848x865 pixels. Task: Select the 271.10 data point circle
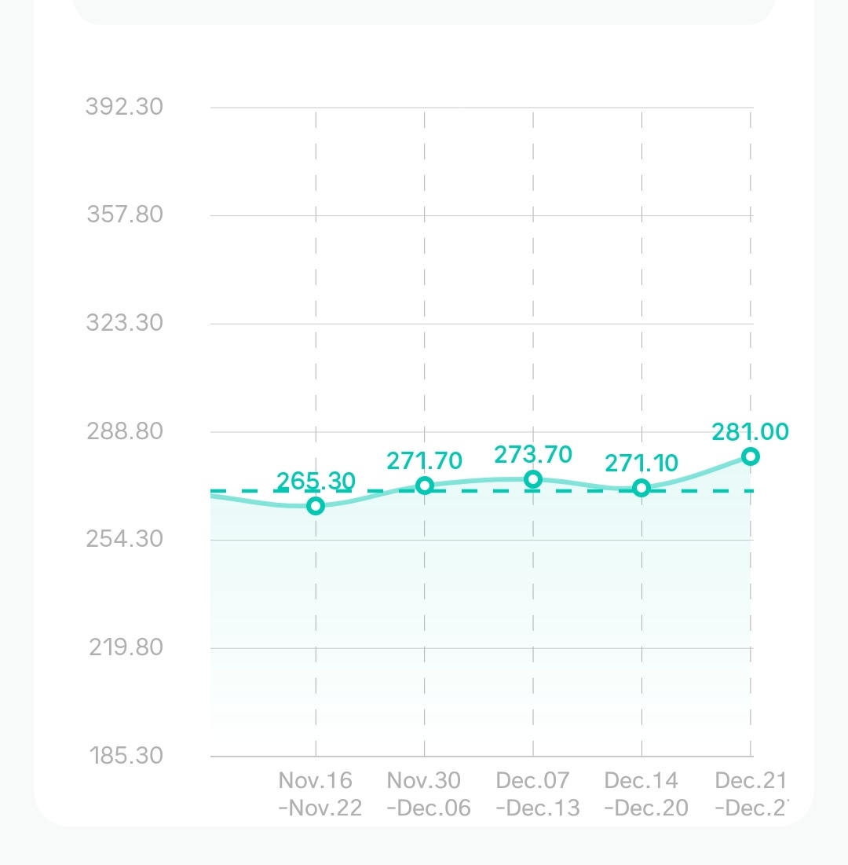coord(641,488)
